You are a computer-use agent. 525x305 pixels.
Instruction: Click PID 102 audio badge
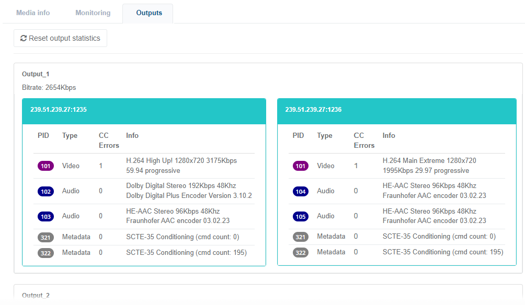coord(46,191)
